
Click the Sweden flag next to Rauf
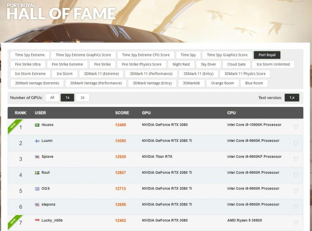point(37,173)
